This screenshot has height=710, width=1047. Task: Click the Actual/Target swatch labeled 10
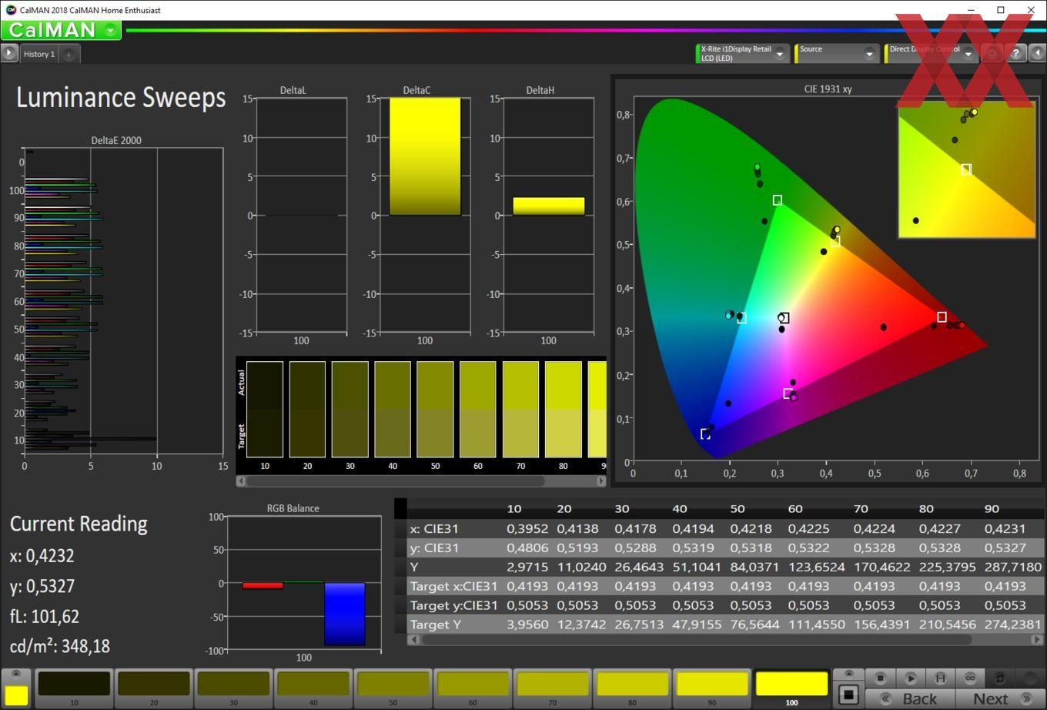coord(265,409)
